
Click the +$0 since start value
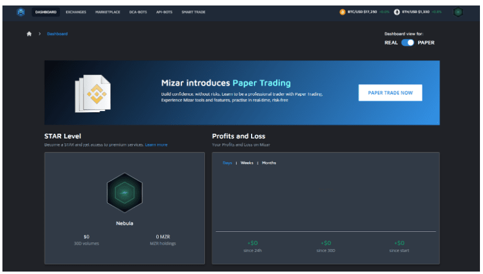399,243
